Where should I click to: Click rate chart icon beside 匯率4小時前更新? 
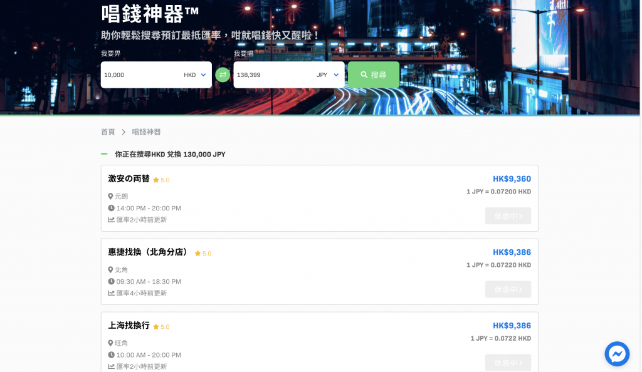click(x=111, y=293)
